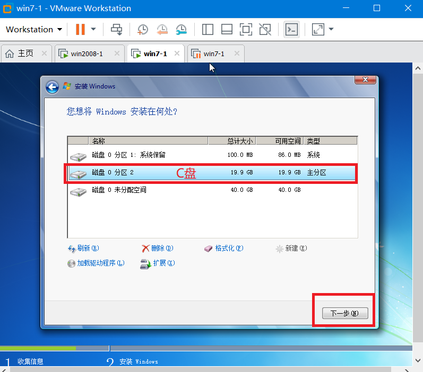Go back using the blue arrow in installer
Image resolution: width=423 pixels, height=372 pixels.
tap(52, 87)
